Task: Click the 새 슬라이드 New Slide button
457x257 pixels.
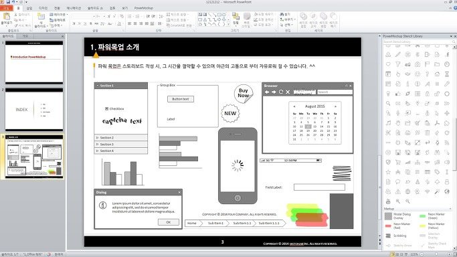Action: pyautogui.click(x=41, y=20)
